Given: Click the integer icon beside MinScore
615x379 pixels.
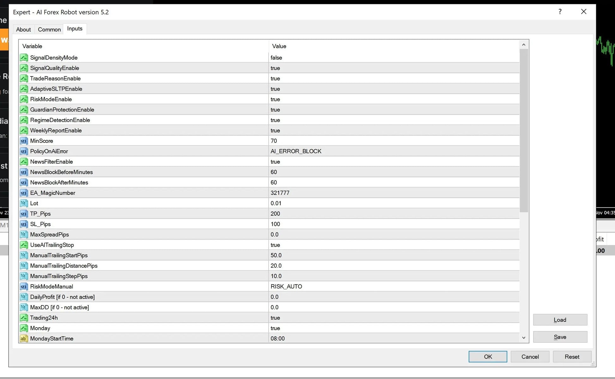Looking at the screenshot, I should pyautogui.click(x=24, y=141).
